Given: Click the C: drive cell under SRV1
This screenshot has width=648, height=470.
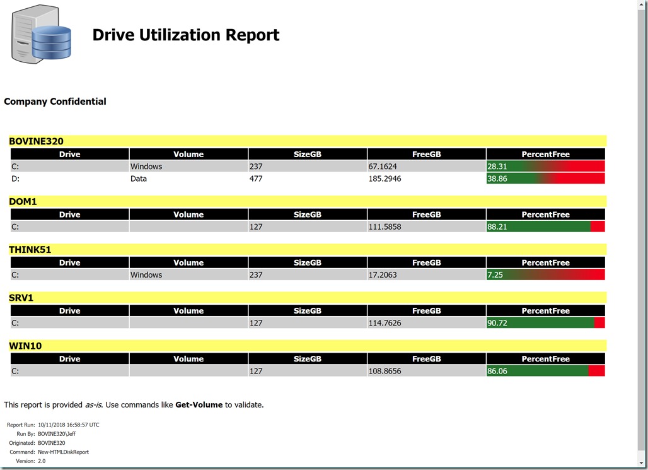Looking at the screenshot, I should point(69,323).
